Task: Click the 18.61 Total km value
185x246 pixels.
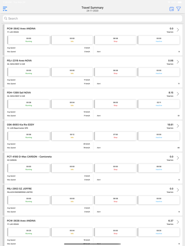Action: point(170,125)
